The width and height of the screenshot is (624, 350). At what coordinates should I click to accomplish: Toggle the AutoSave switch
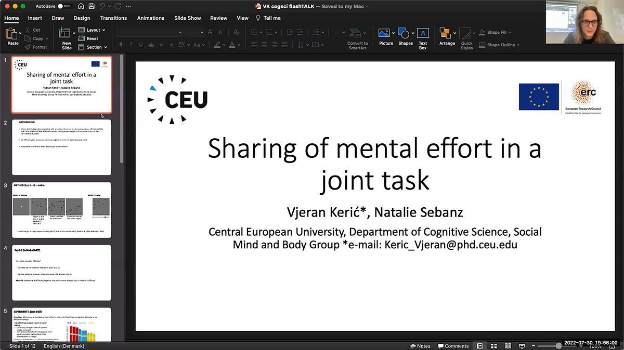[x=64, y=6]
